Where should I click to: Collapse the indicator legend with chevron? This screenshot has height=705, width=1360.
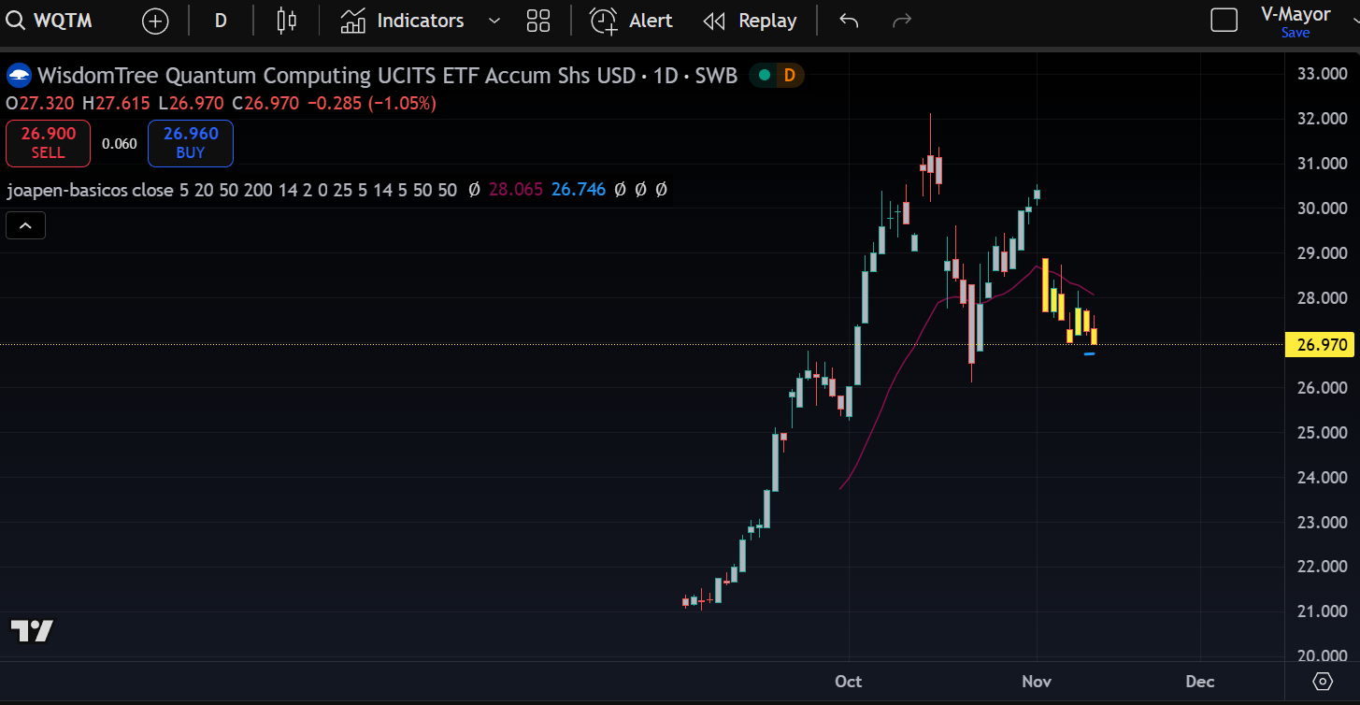point(25,225)
